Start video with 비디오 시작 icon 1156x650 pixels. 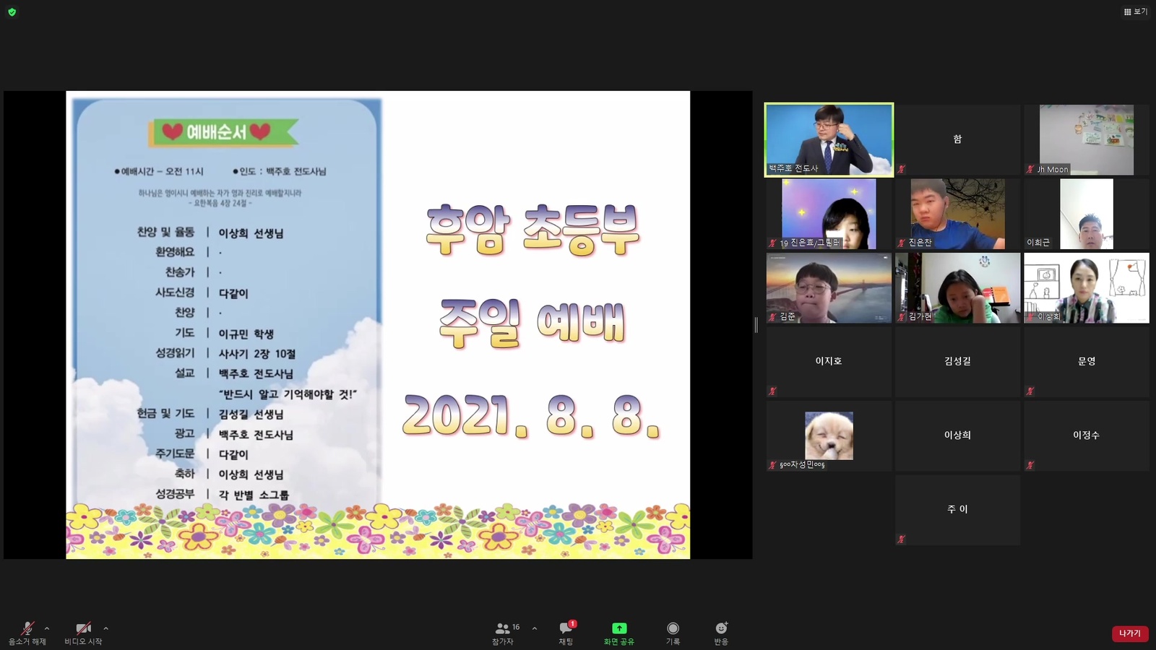tap(83, 629)
